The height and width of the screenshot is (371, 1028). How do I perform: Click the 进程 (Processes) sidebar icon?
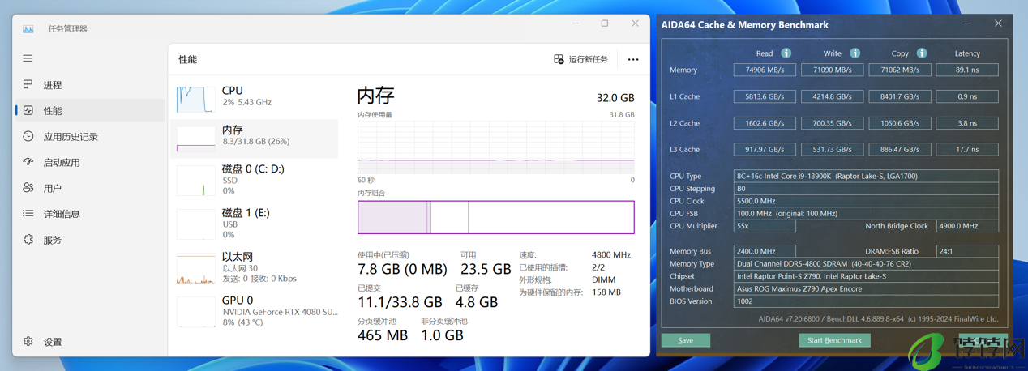28,84
